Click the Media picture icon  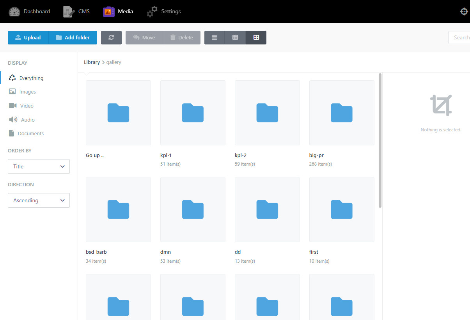click(109, 12)
